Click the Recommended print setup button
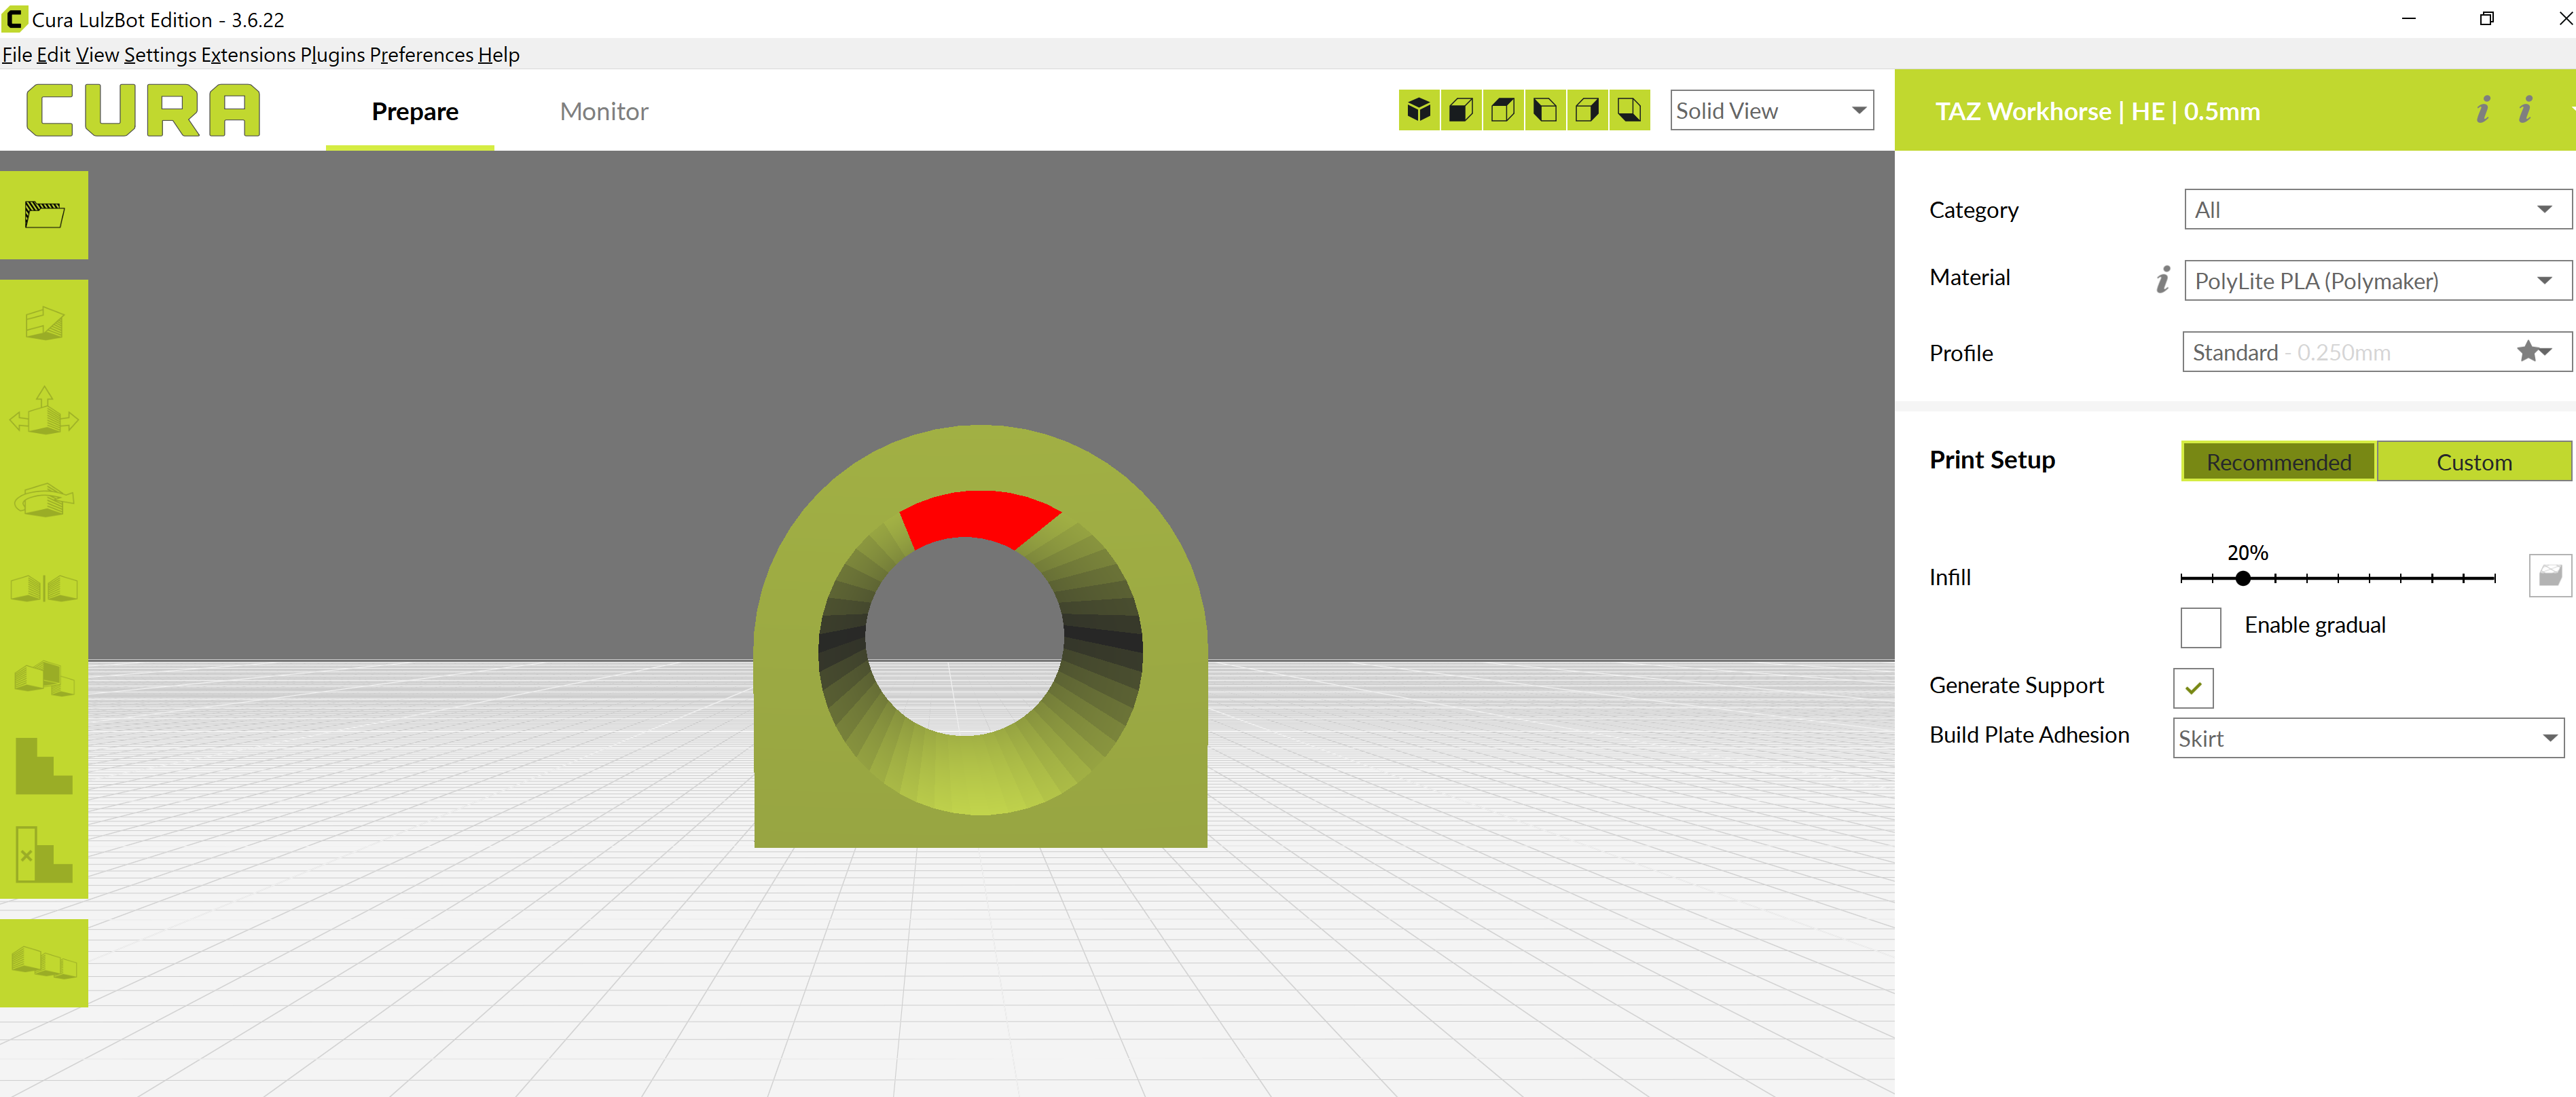 coord(2278,461)
